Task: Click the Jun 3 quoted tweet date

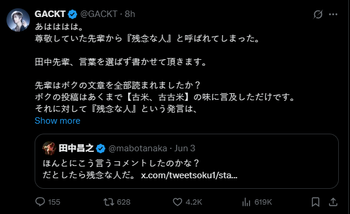Action: coord(184,148)
